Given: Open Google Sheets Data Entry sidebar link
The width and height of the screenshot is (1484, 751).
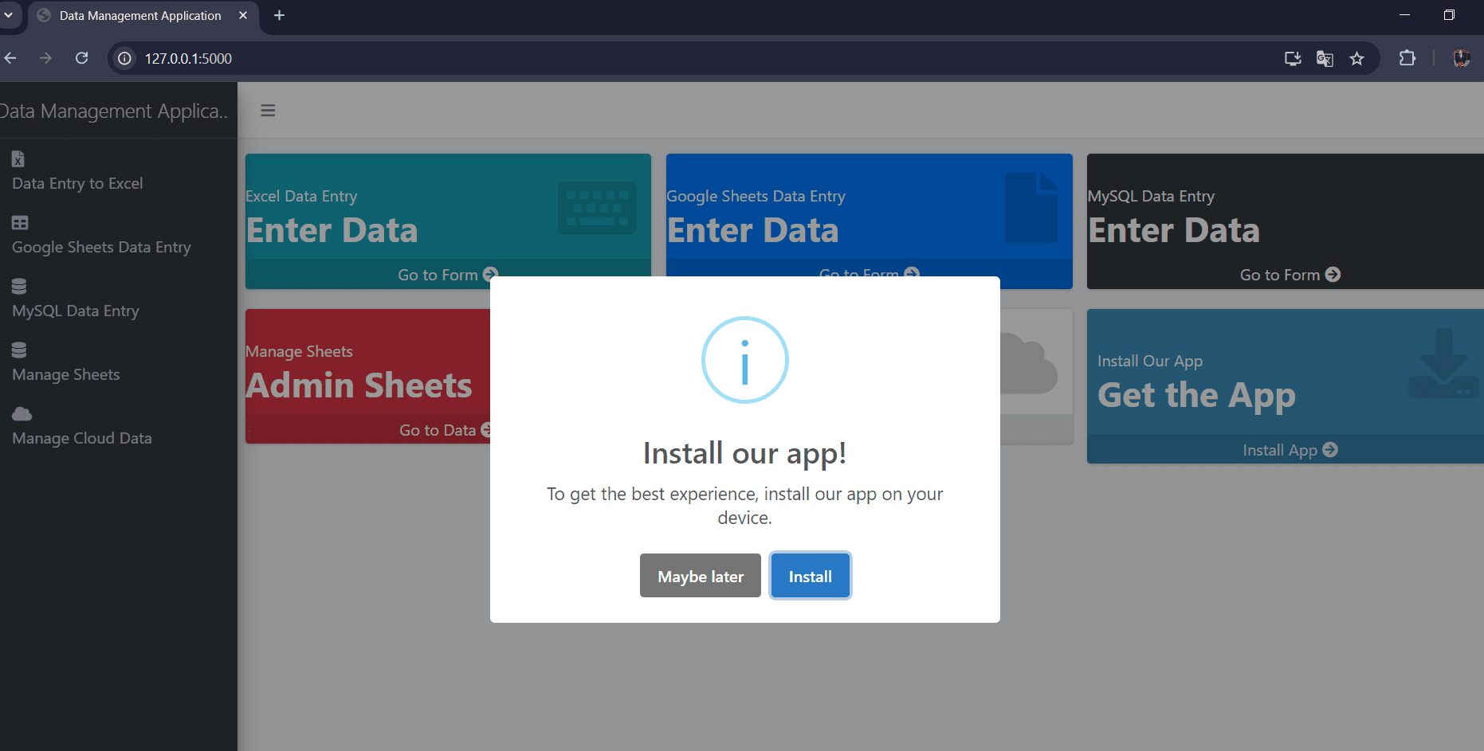Looking at the screenshot, I should (x=101, y=247).
